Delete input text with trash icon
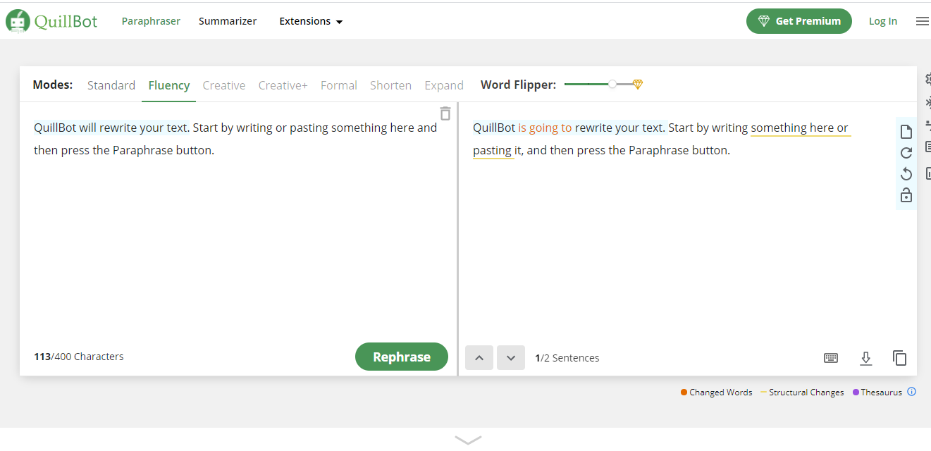 pos(445,113)
